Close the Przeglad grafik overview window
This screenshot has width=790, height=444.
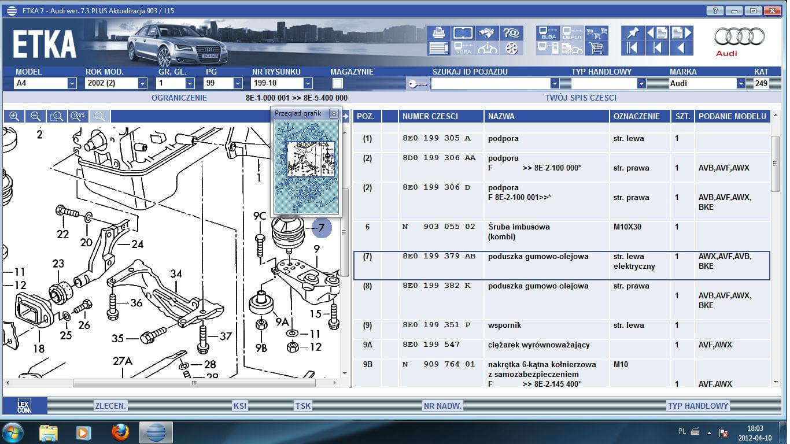[334, 114]
